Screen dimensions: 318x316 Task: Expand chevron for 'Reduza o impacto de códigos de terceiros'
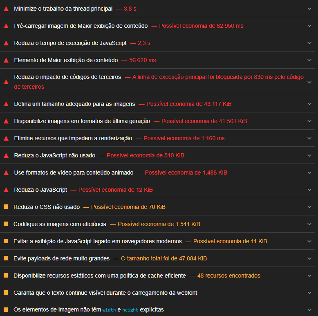(309, 82)
